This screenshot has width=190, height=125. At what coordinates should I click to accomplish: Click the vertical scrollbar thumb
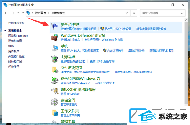(x=186, y=63)
